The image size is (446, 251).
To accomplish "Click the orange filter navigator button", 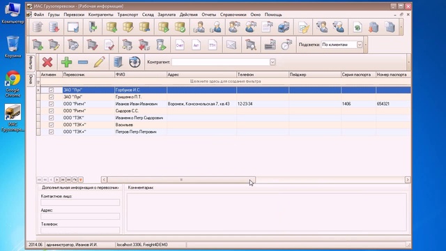I will pos(81,180).
